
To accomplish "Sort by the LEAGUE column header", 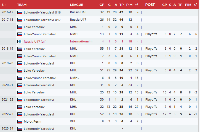I will click(76, 5).
